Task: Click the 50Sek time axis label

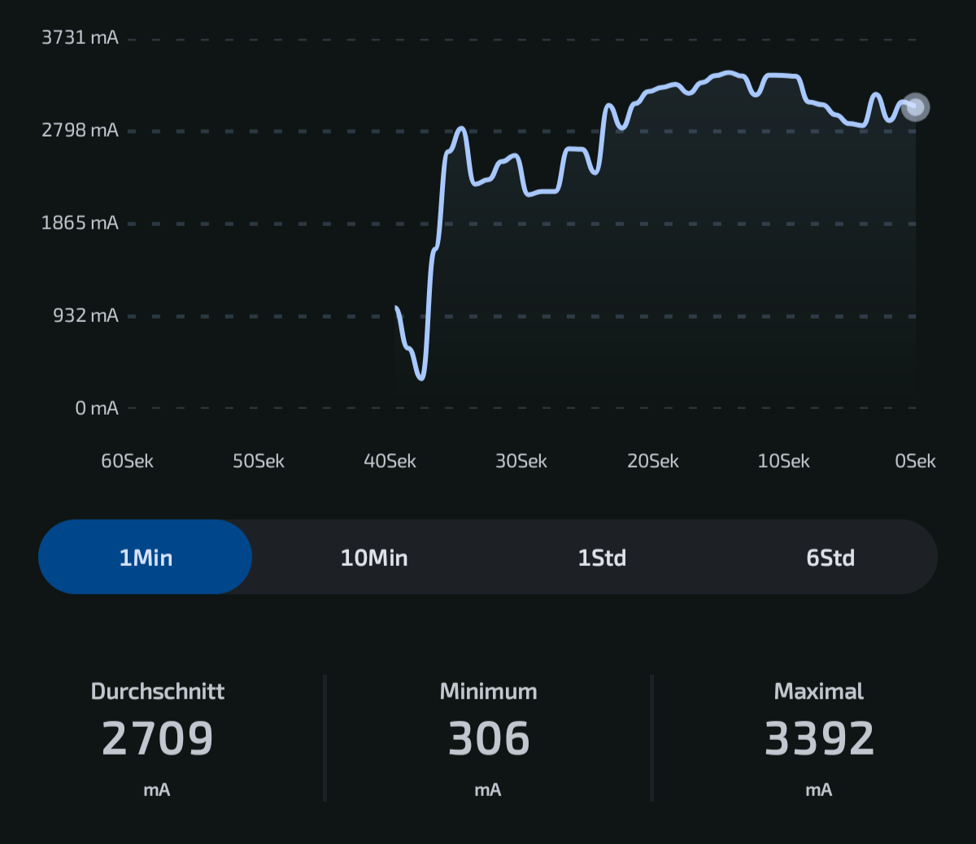Action: click(x=259, y=461)
